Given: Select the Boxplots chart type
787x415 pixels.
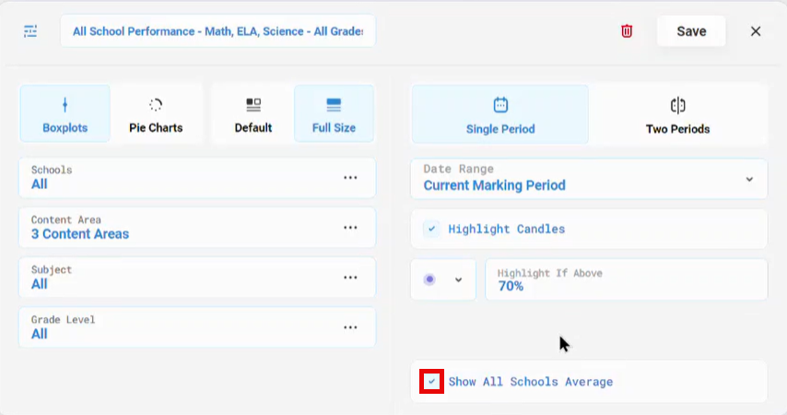Looking at the screenshot, I should (x=65, y=114).
